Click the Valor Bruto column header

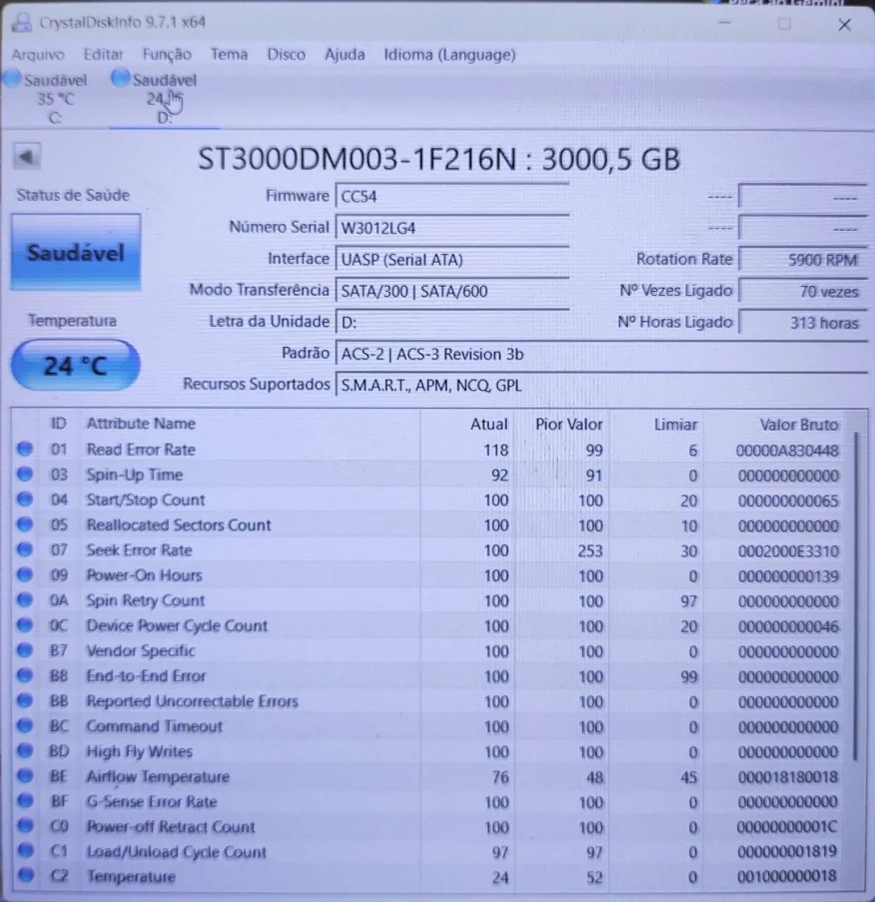click(x=799, y=424)
